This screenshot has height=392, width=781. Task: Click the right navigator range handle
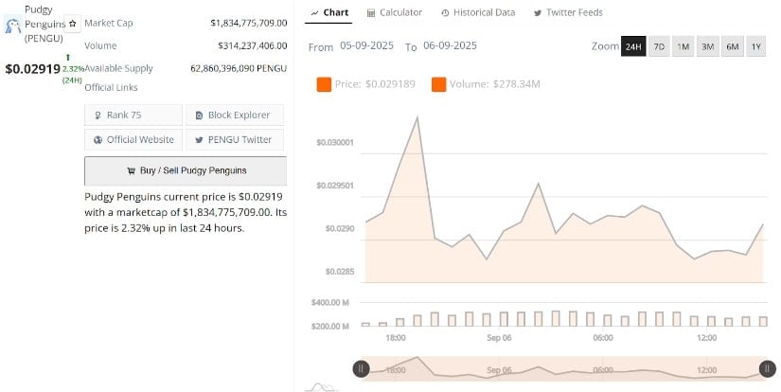pyautogui.click(x=768, y=369)
